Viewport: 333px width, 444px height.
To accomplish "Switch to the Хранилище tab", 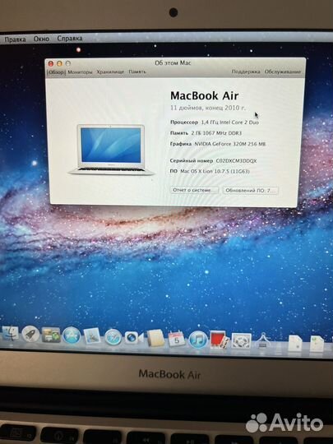I will (110, 72).
